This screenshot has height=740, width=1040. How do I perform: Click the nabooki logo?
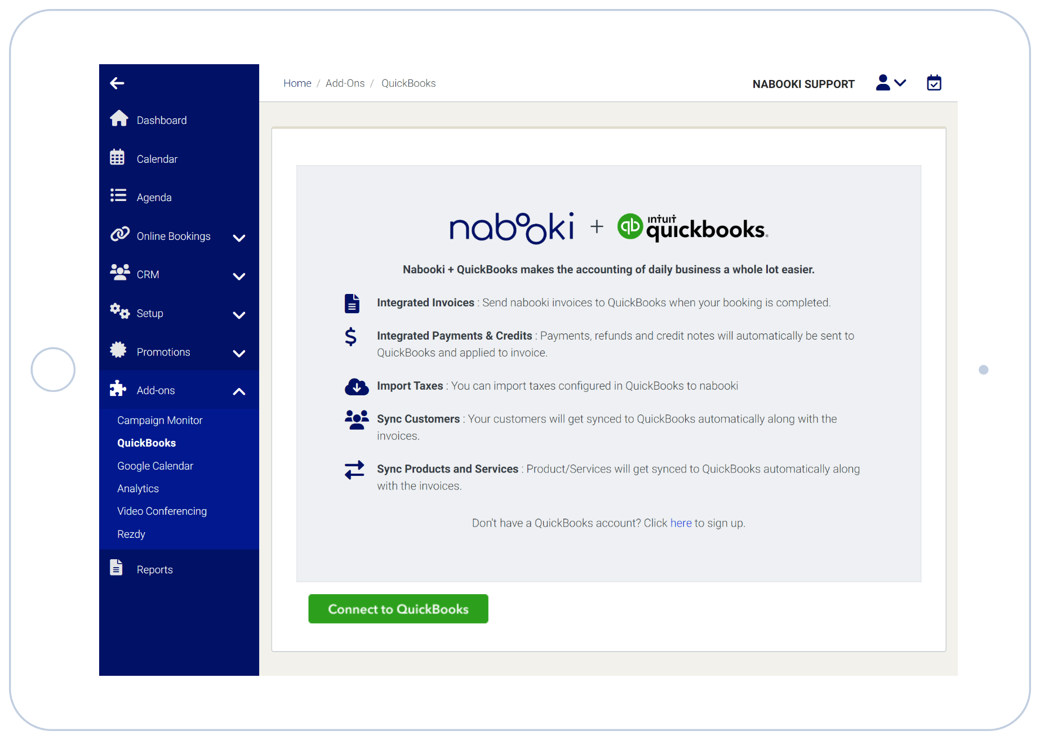[x=512, y=228]
